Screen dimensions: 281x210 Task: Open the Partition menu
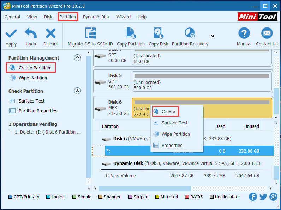pyautogui.click(x=68, y=17)
